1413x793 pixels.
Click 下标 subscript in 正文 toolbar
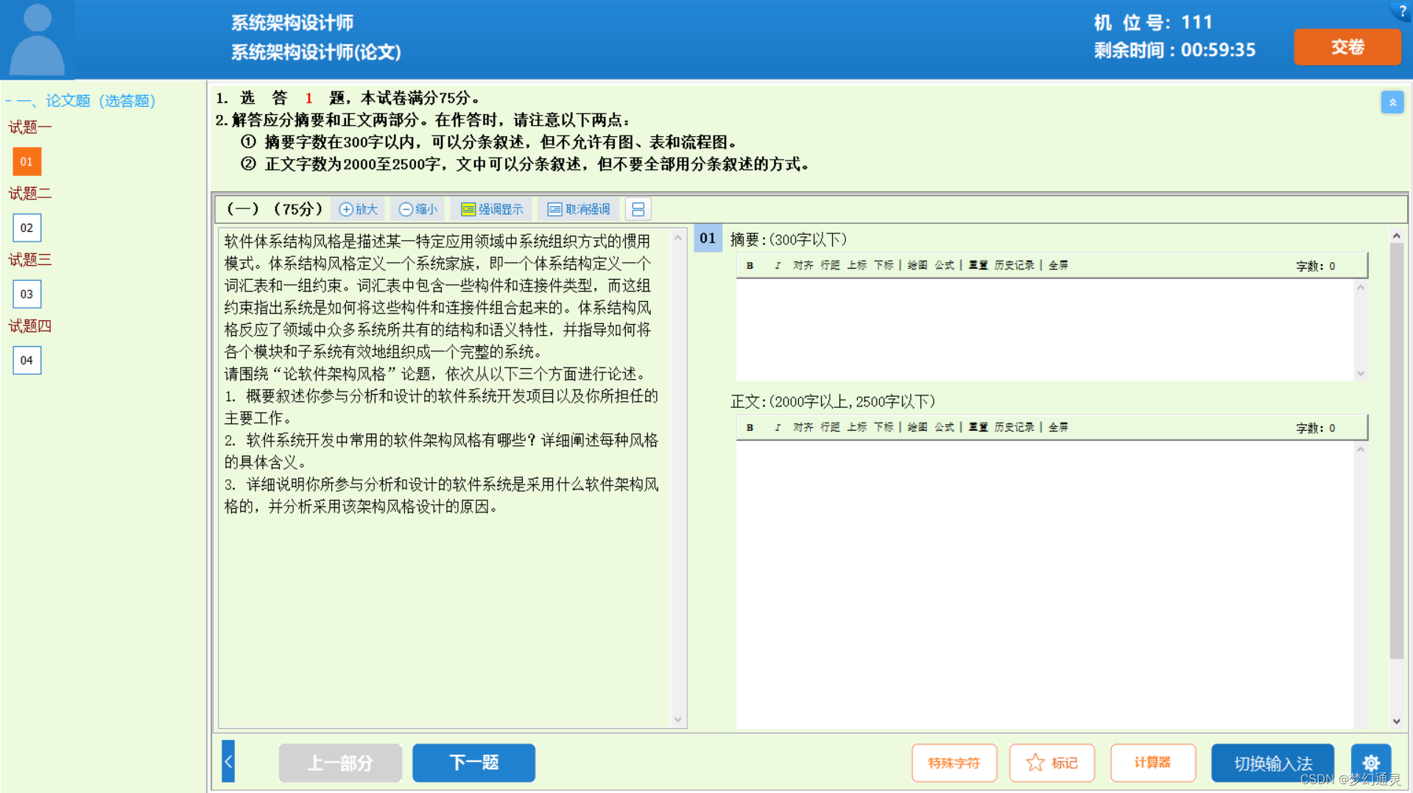pyautogui.click(x=884, y=428)
